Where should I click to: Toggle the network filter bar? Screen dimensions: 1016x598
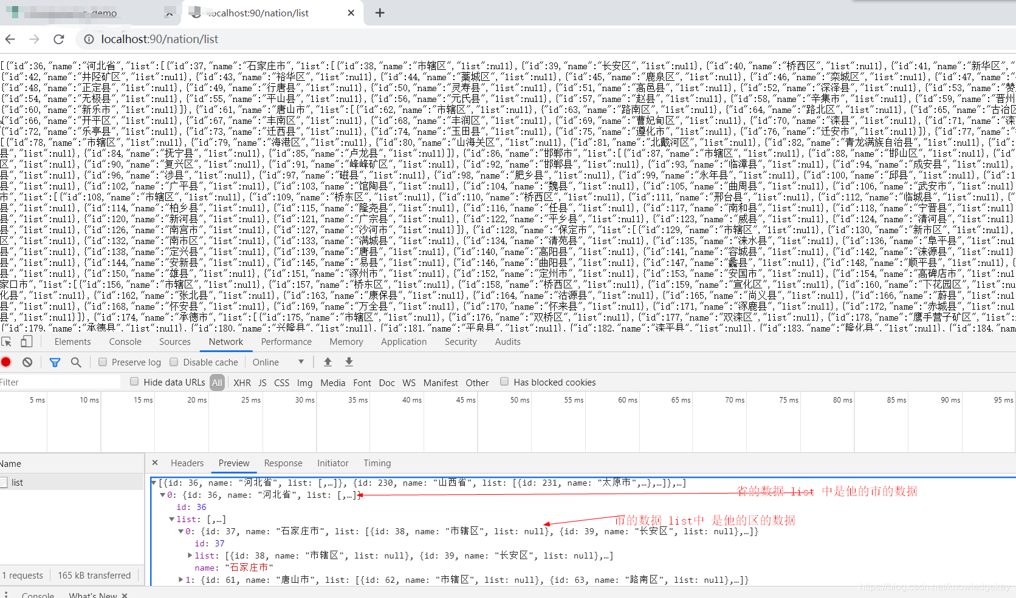[x=55, y=362]
